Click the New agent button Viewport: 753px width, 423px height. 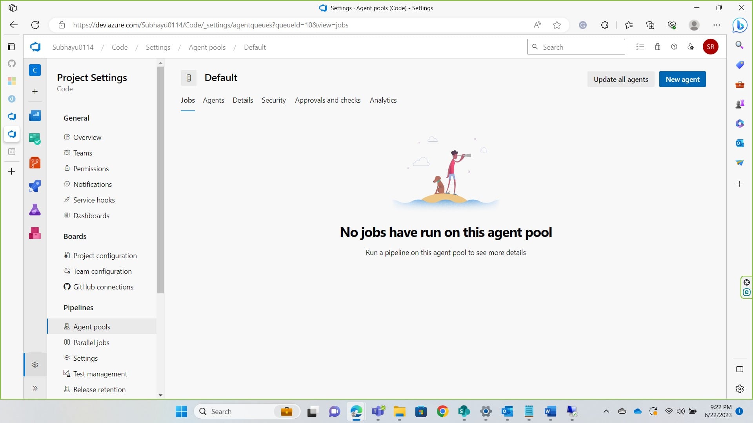tap(682, 80)
